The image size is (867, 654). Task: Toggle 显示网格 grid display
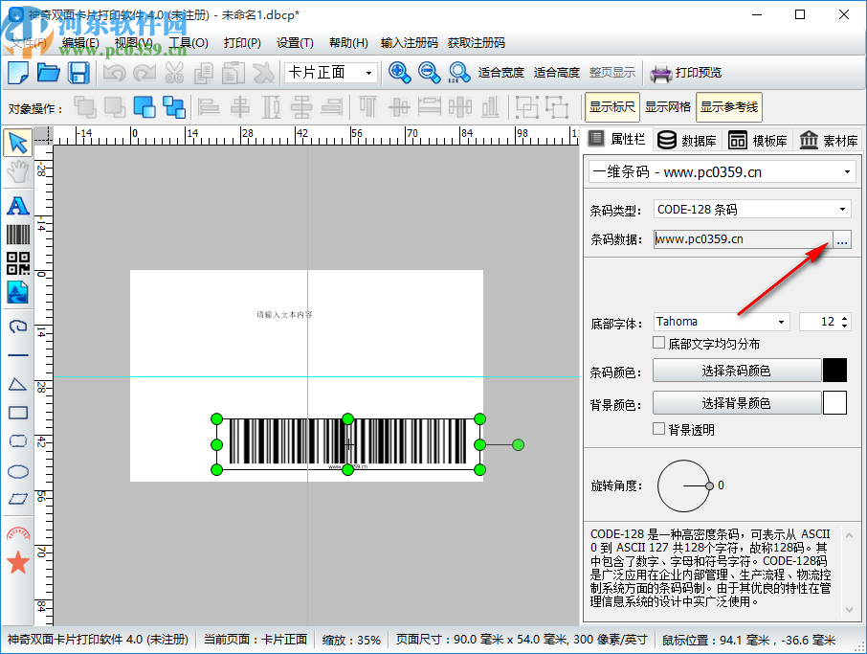(x=667, y=107)
